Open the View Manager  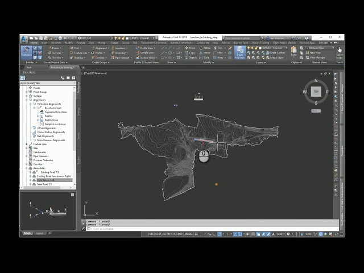(315, 57)
